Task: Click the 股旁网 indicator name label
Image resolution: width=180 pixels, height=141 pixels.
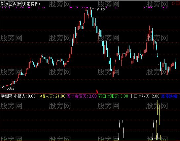Action: (x=6, y=96)
